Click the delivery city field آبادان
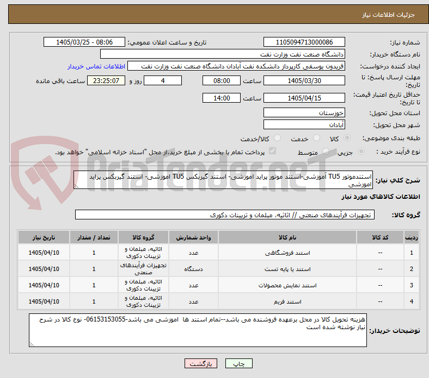 click(304, 124)
